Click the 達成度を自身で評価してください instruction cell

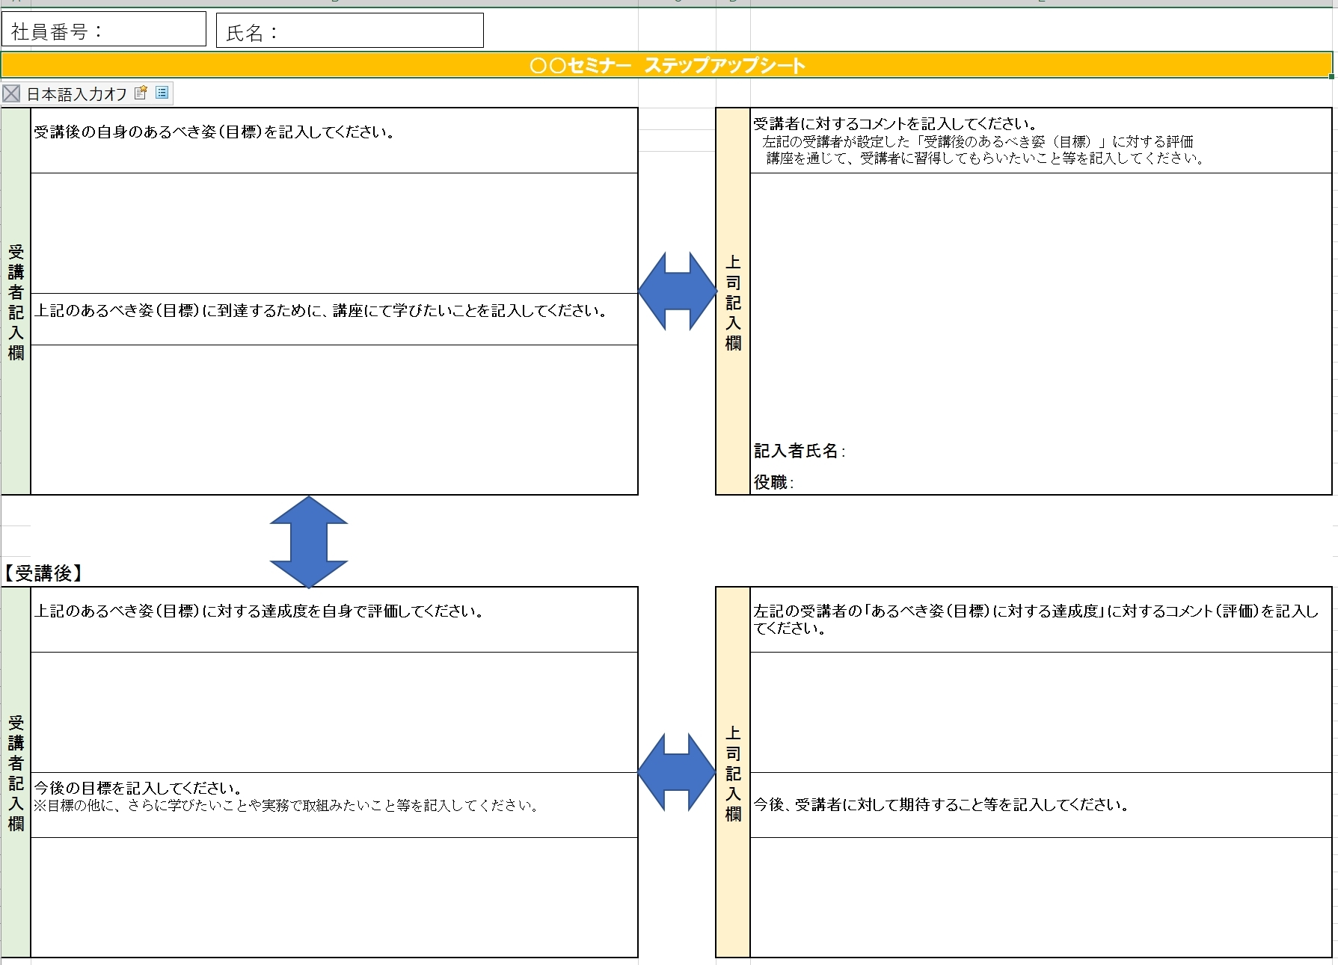click(x=334, y=620)
